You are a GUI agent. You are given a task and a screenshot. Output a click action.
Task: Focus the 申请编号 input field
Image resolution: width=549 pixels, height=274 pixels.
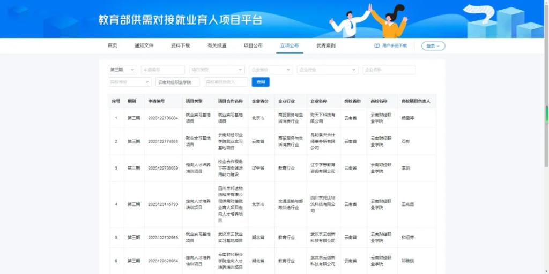[x=163, y=70]
